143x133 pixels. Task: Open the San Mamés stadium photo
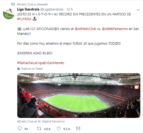point(79,95)
